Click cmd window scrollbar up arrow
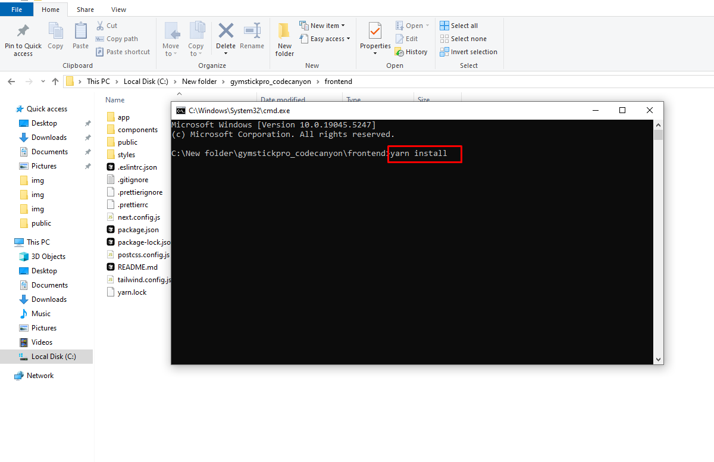The image size is (714, 462). coord(658,125)
